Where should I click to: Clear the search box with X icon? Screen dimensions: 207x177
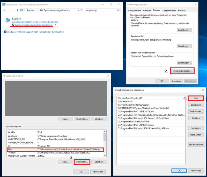pos(118,10)
